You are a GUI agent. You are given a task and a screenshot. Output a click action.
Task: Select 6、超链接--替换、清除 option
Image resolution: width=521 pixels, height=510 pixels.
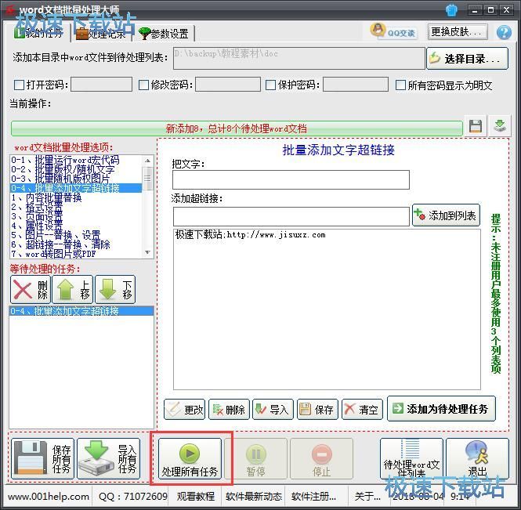pyautogui.click(x=76, y=245)
